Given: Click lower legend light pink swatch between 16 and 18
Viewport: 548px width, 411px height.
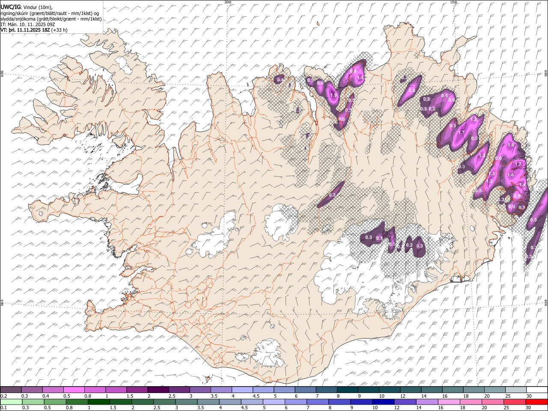Looking at the screenshot, I should [x=448, y=402].
